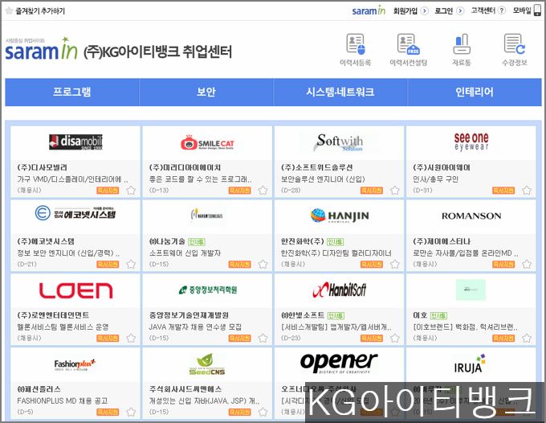Click the 즐겨찾기 추가하기 link
546x423 pixels.
pos(40,10)
